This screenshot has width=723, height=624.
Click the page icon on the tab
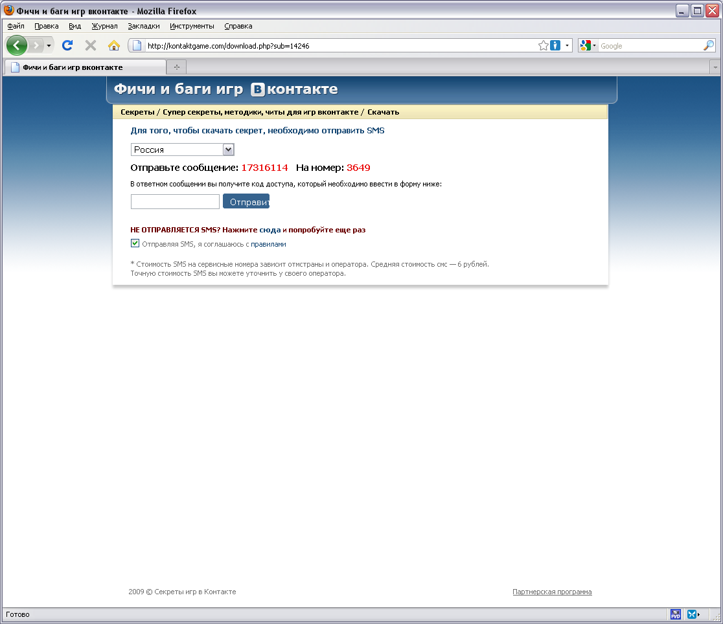coord(15,67)
